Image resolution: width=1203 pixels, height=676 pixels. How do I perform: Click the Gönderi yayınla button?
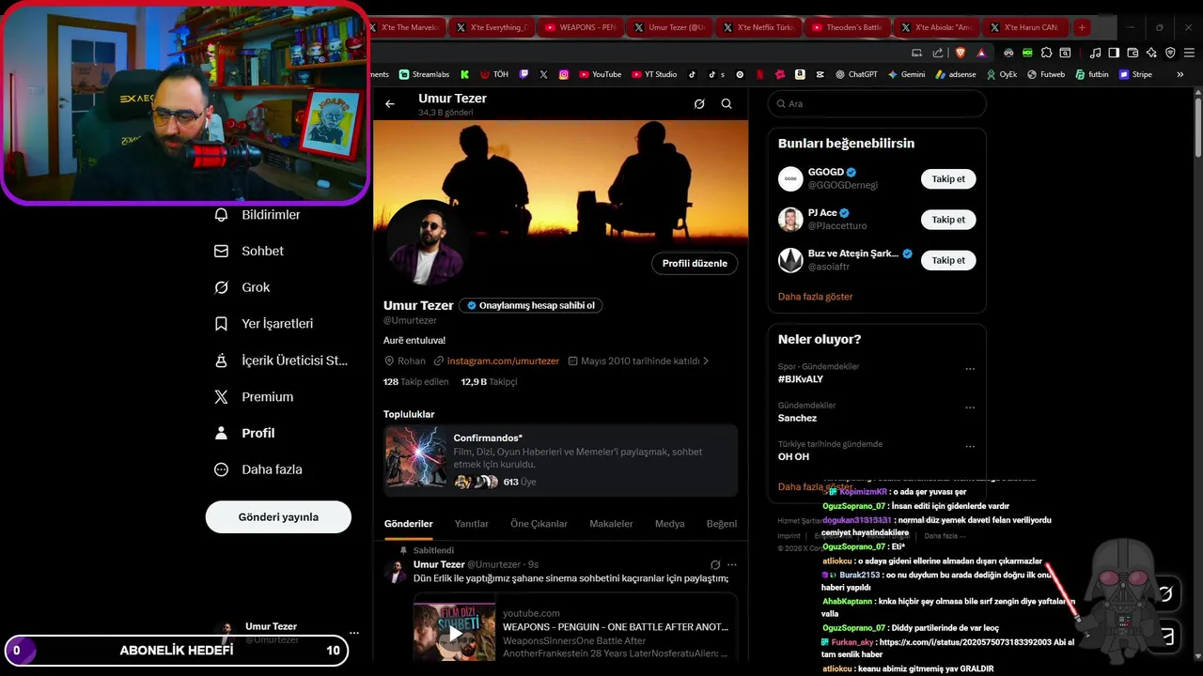pyautogui.click(x=278, y=517)
